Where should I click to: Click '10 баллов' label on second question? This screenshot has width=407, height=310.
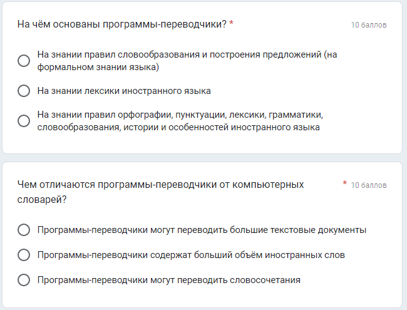pos(369,185)
